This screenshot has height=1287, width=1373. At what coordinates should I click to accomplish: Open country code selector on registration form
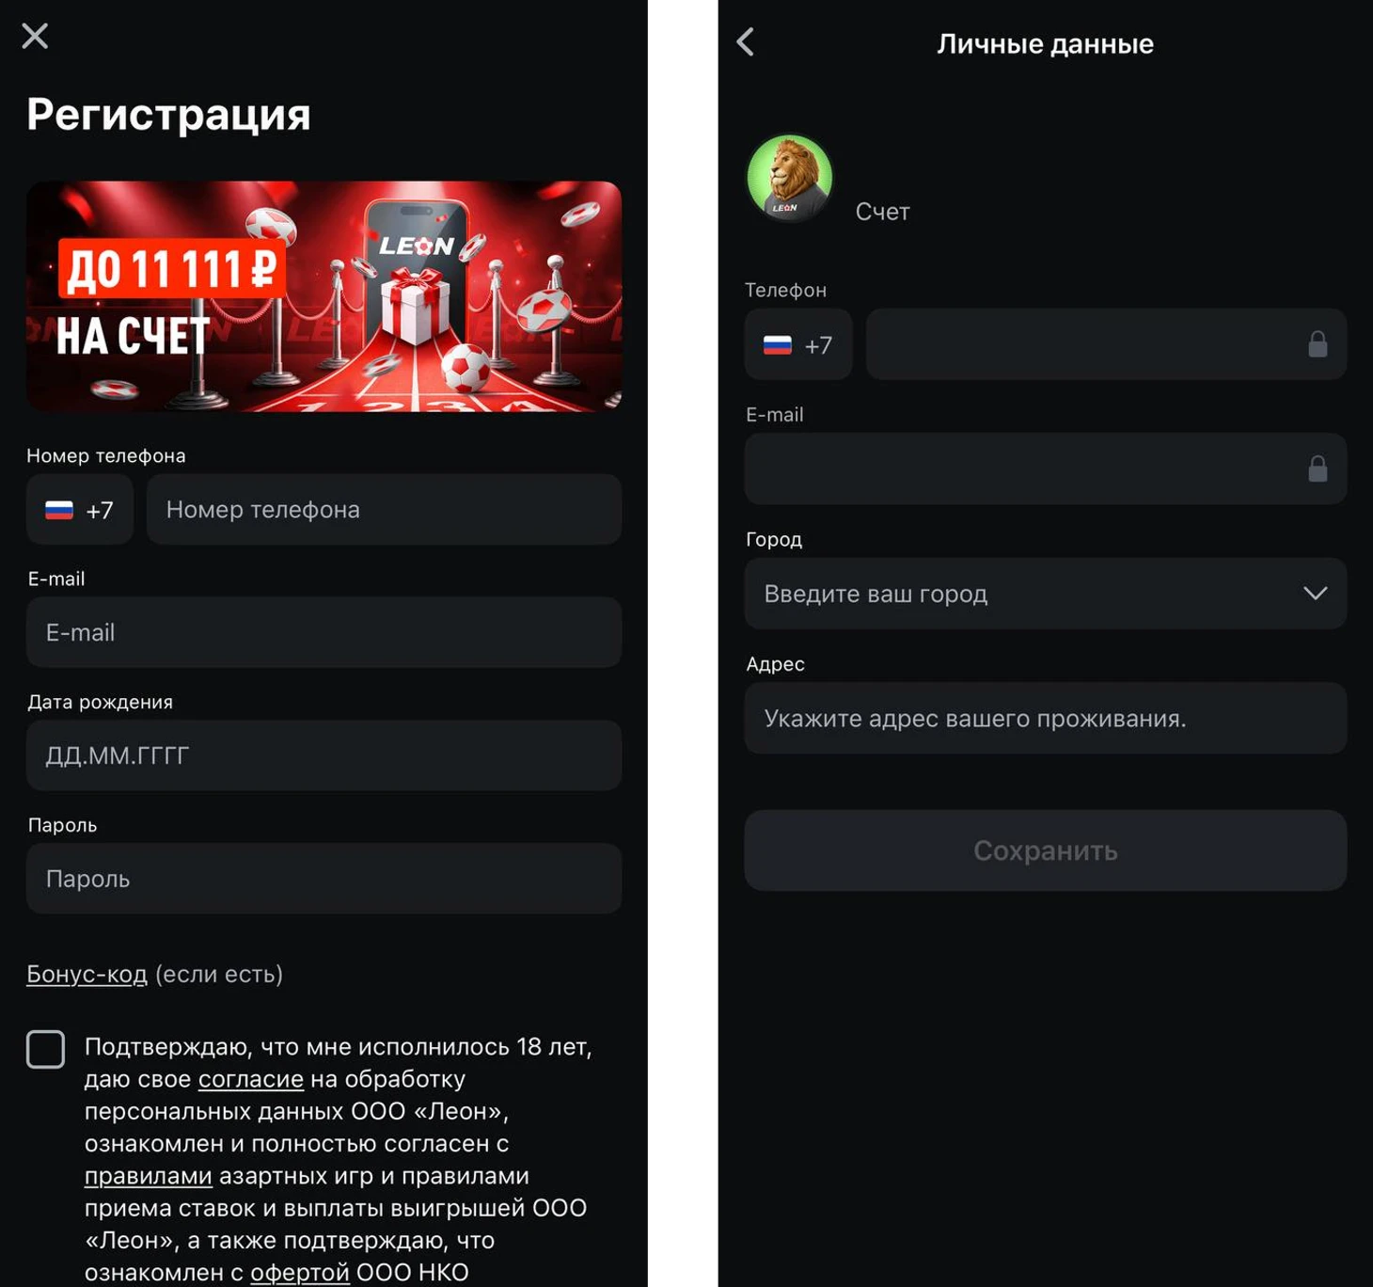pyautogui.click(x=80, y=509)
